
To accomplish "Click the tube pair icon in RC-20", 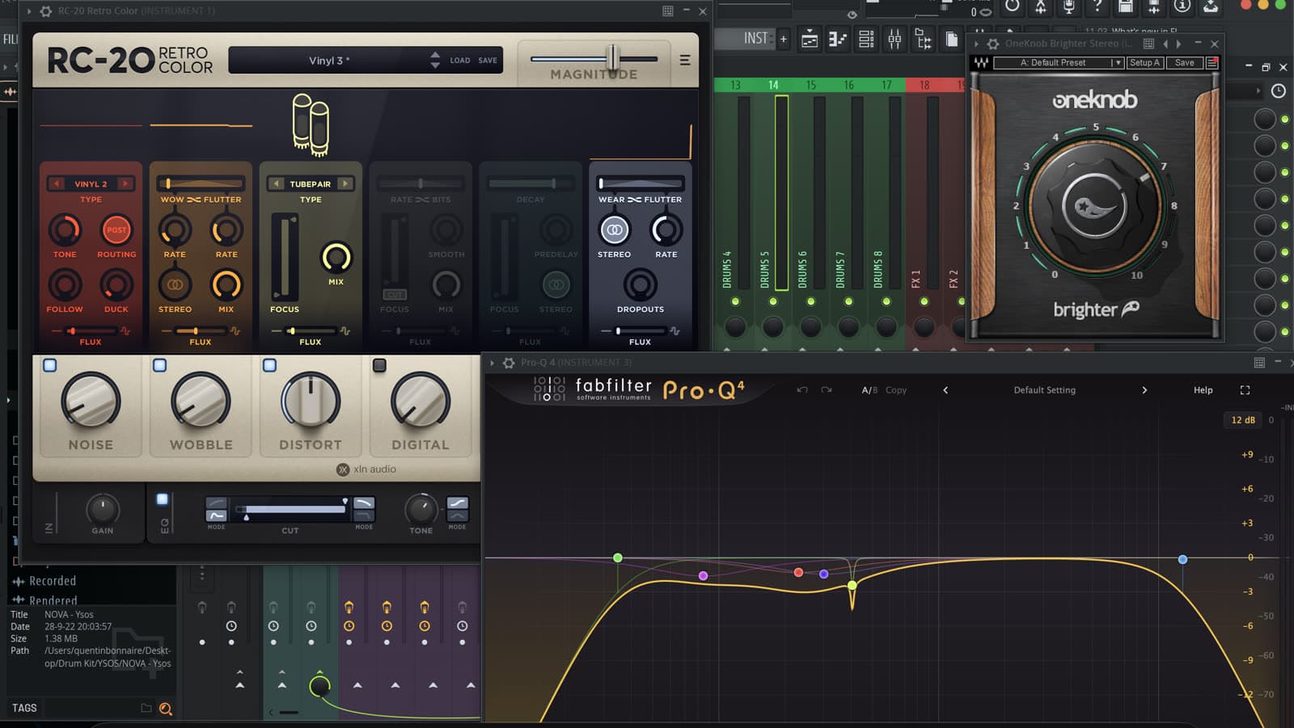I will coord(311,124).
